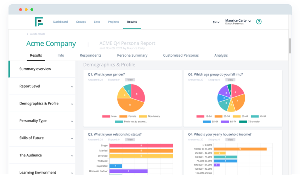Viewport: 300px width, 175px height.
Task: Click the Acme Company title
Action: 51,44
